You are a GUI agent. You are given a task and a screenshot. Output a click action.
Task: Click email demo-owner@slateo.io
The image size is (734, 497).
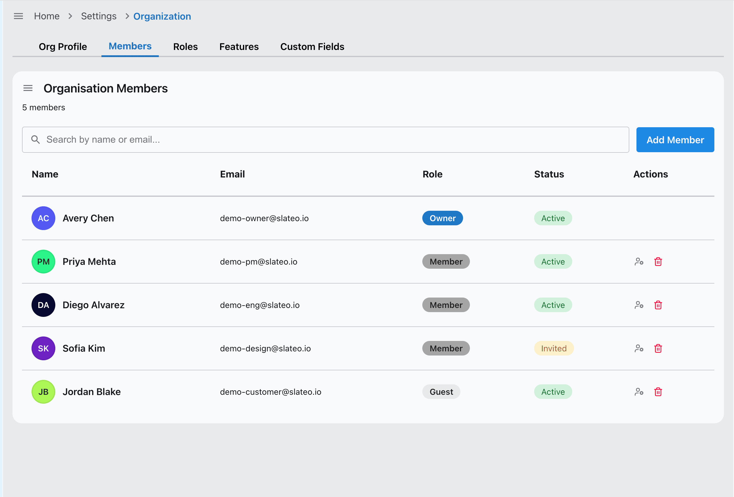[x=264, y=218]
